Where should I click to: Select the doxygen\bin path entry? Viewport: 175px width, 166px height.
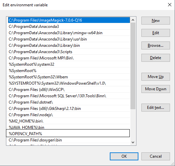pyautogui.click(x=68, y=140)
